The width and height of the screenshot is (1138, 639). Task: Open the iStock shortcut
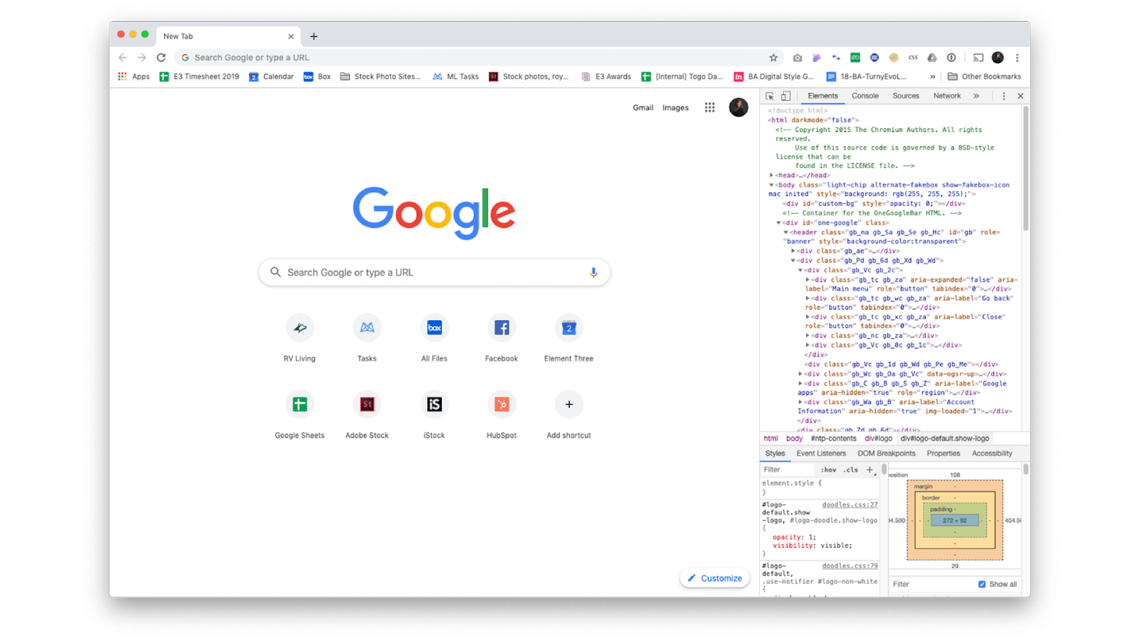tap(434, 415)
